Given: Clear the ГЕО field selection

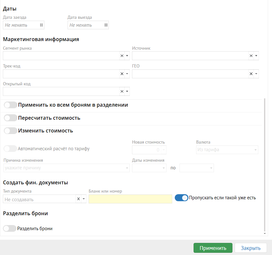Looking at the screenshot, I should (x=251, y=74).
